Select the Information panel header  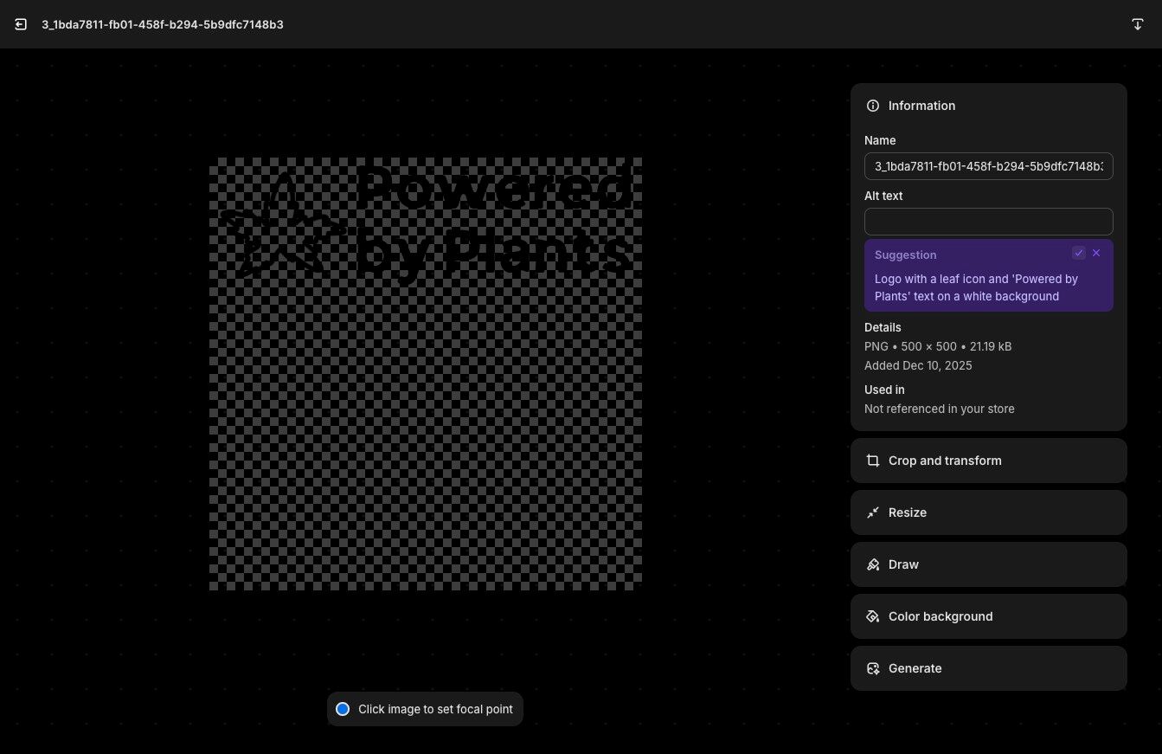tap(921, 106)
